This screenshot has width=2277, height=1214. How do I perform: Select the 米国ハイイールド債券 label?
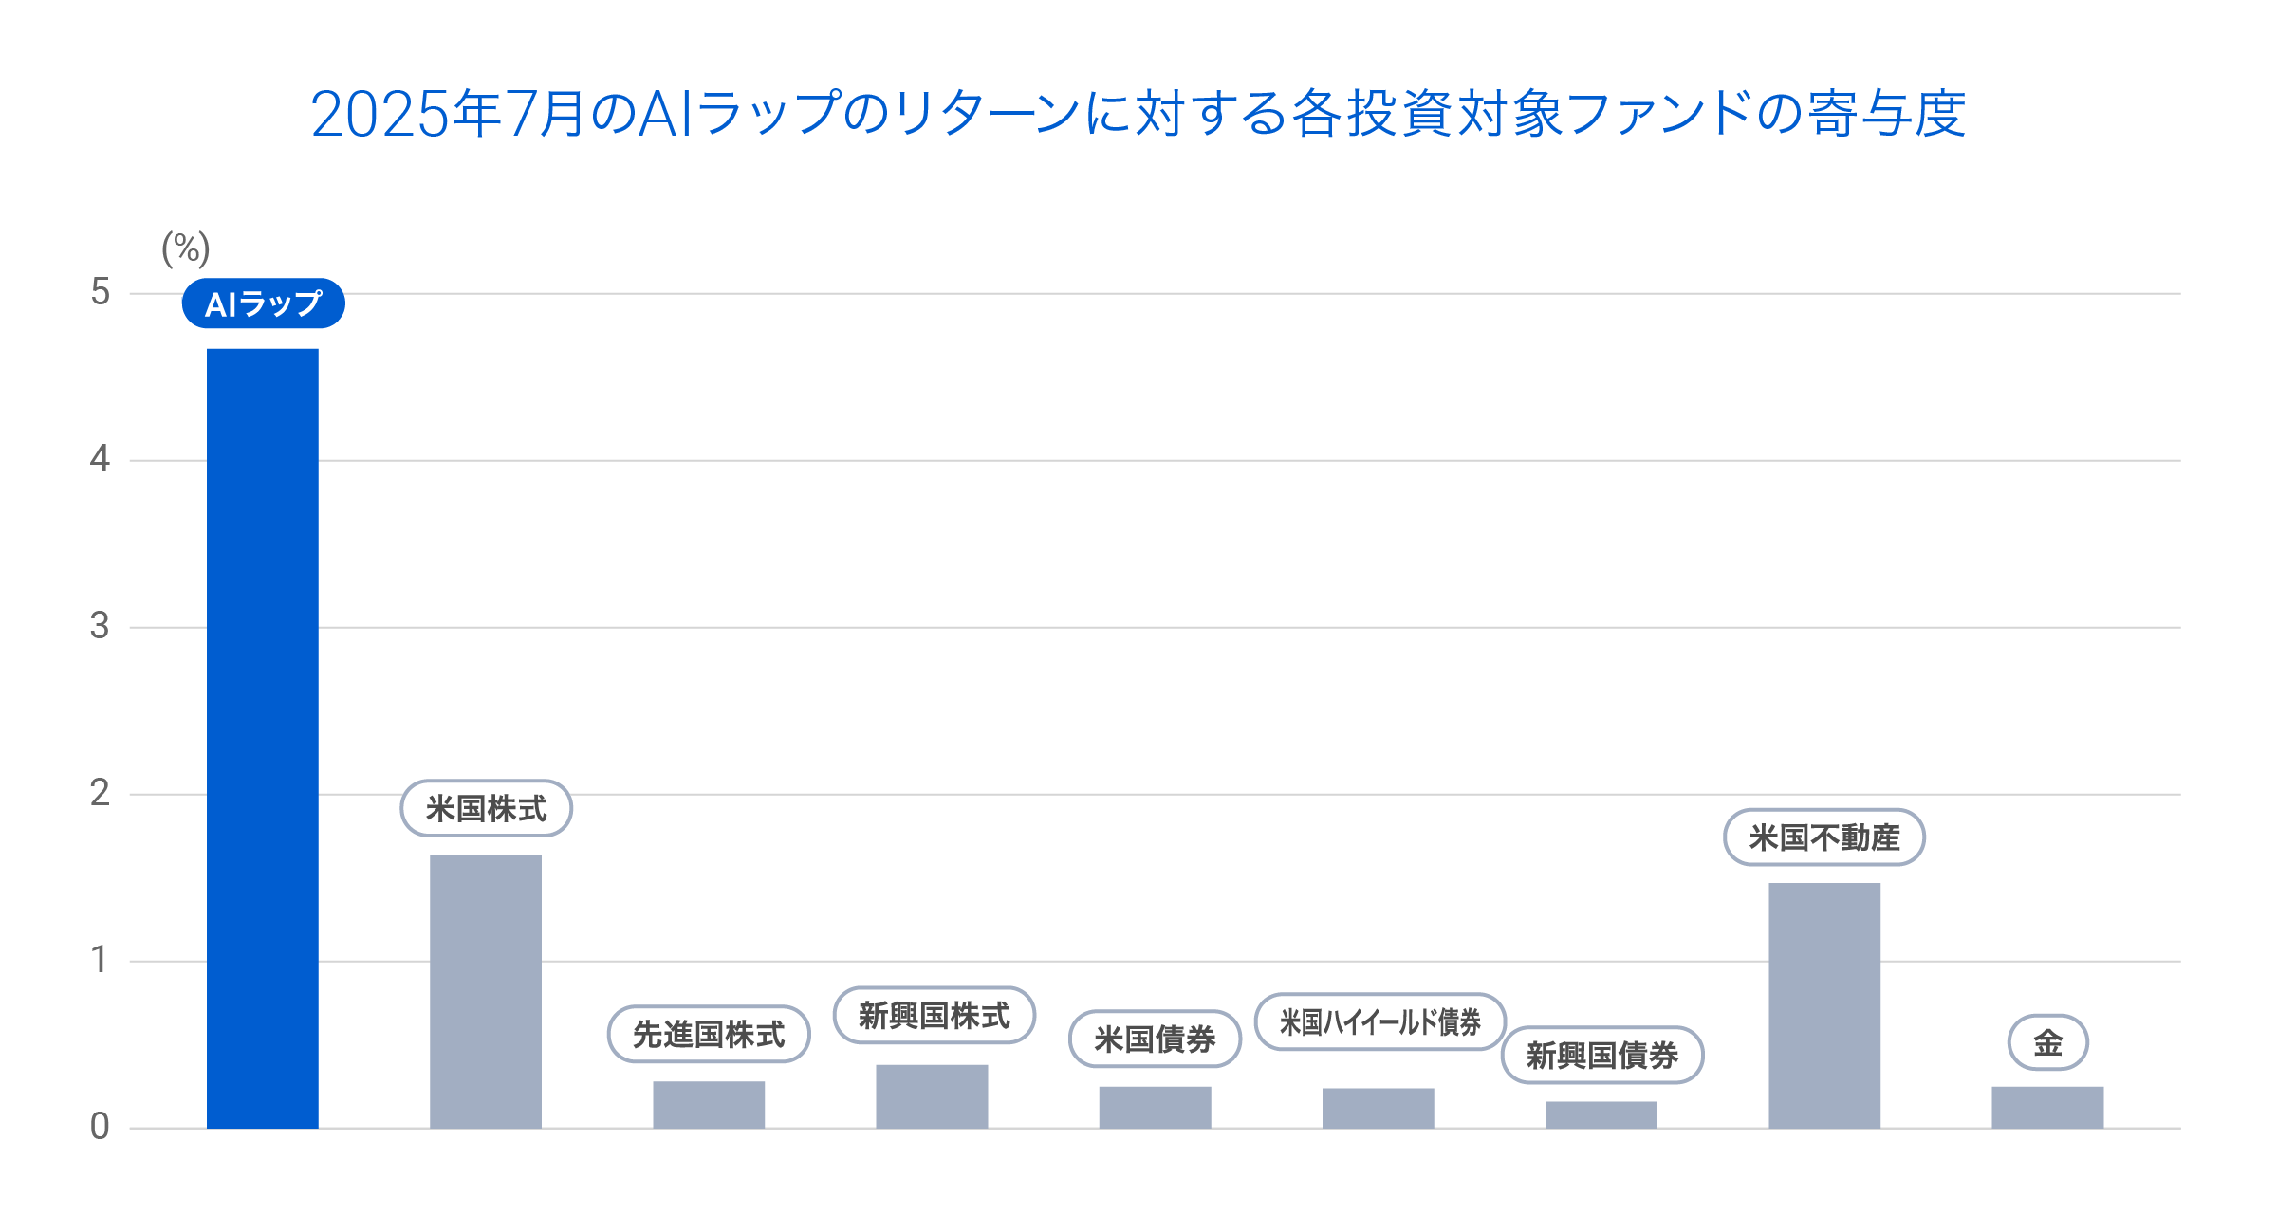click(1380, 1021)
